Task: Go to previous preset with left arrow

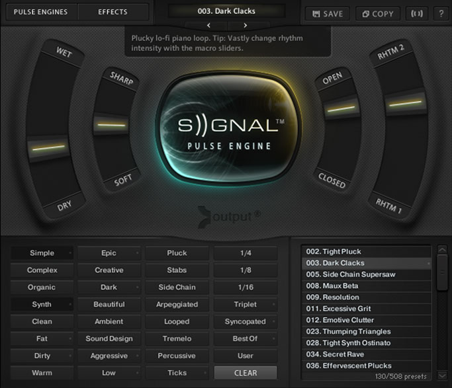Action: (x=208, y=25)
